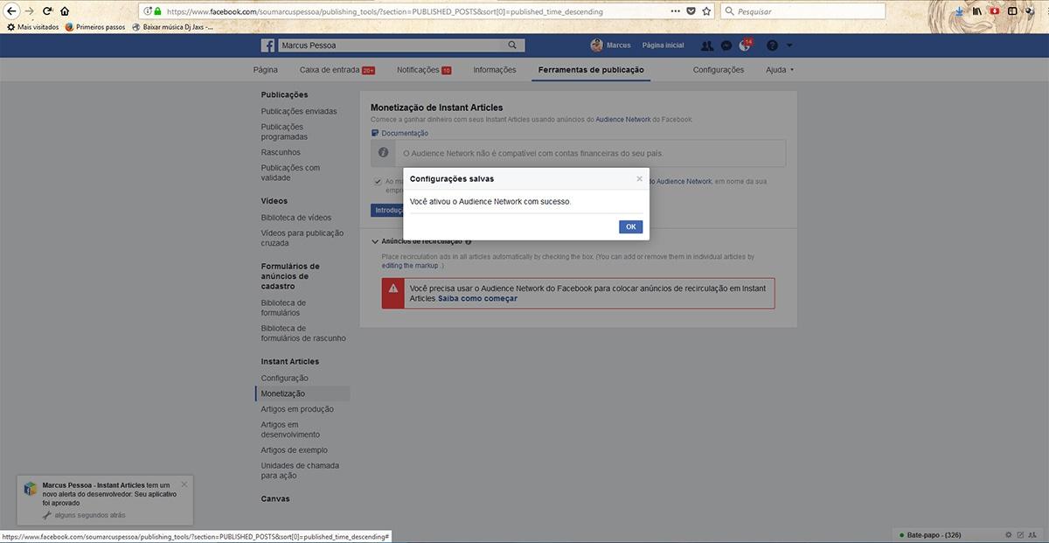Open the Baixar música Dj Jaxs bookmark
Image resolution: width=1049 pixels, height=543 pixels.
click(172, 27)
